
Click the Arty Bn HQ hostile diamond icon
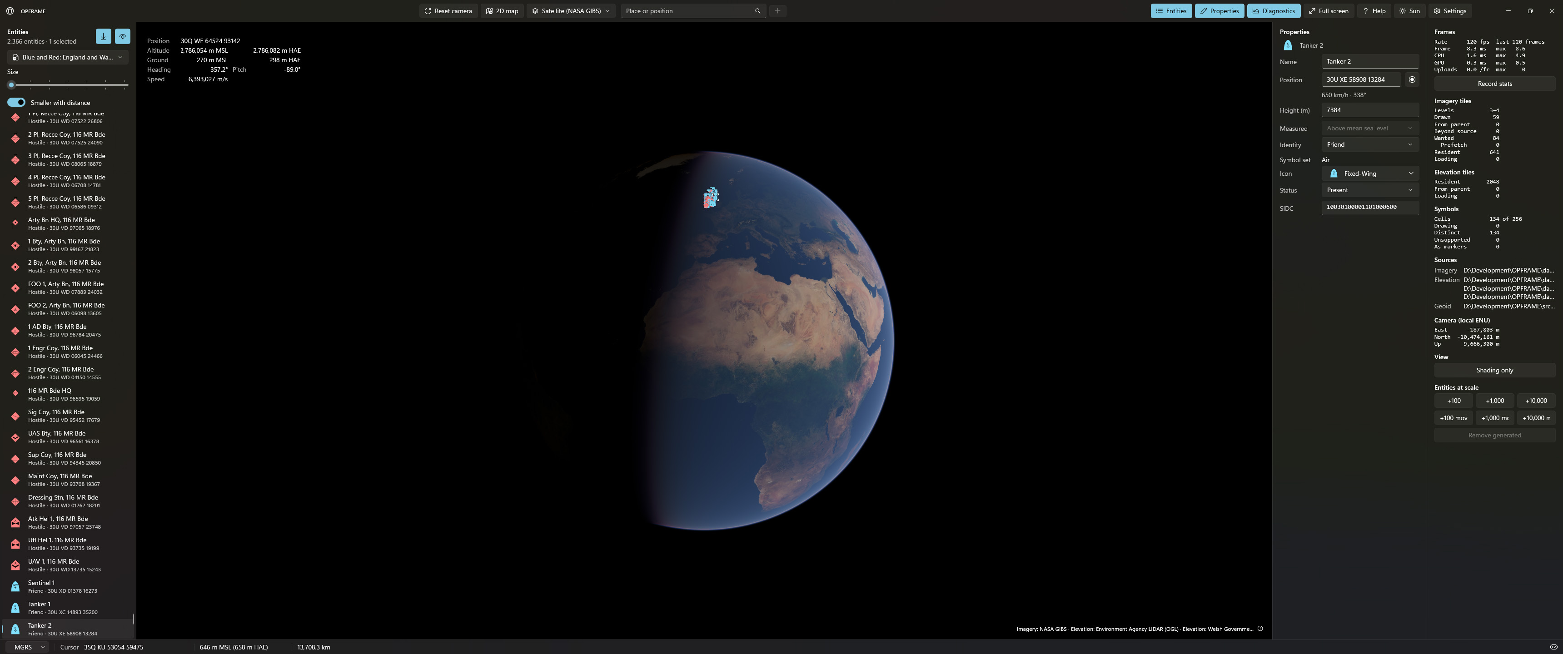tap(15, 223)
